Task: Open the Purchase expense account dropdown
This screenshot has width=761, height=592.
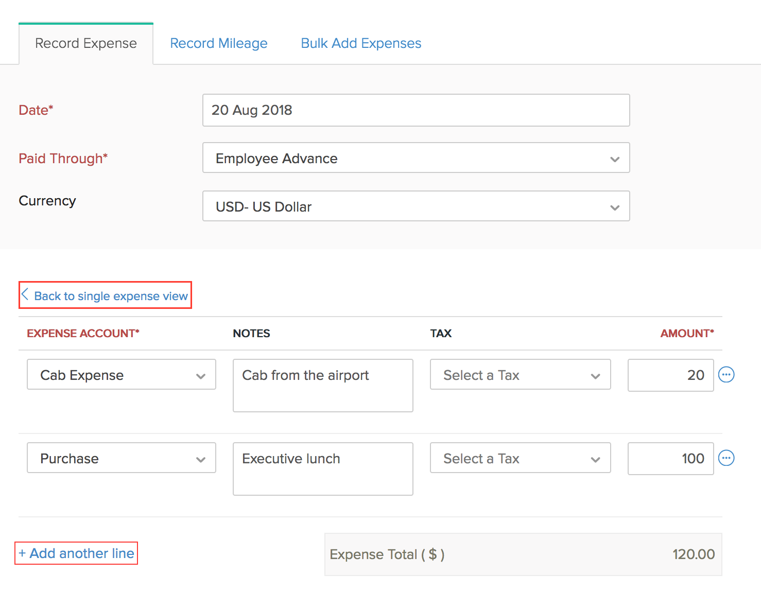Action: (x=121, y=458)
